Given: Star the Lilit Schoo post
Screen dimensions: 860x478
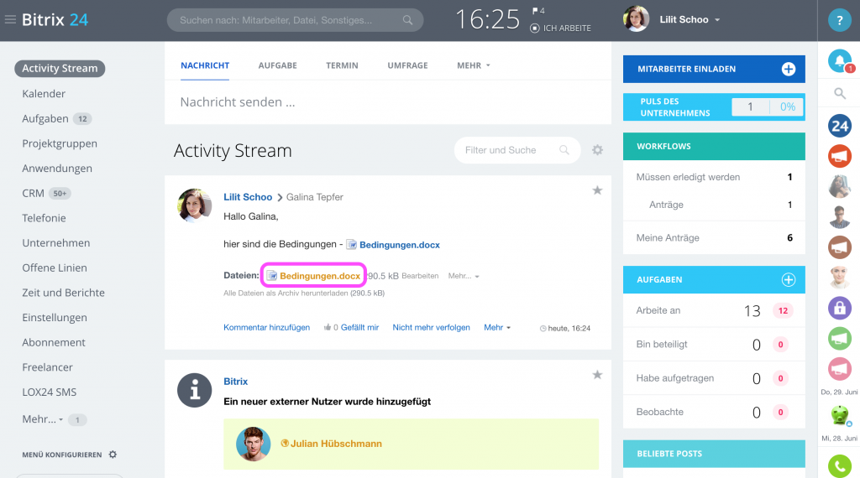Looking at the screenshot, I should point(597,190).
